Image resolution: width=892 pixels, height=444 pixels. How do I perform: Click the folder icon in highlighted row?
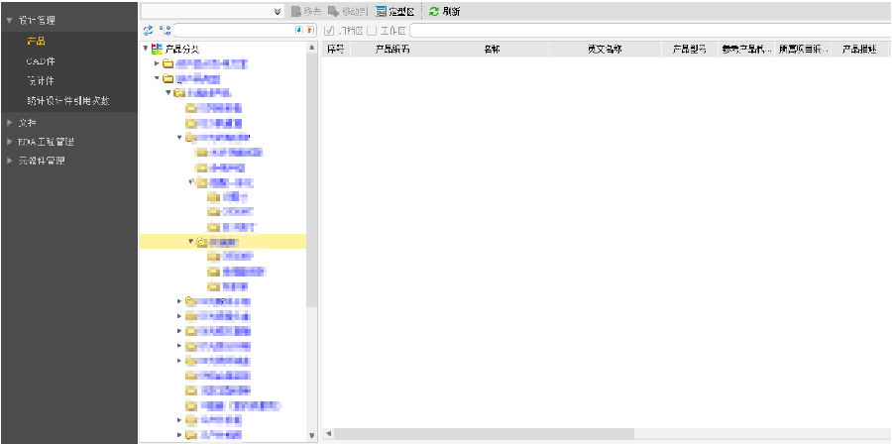pyautogui.click(x=201, y=242)
